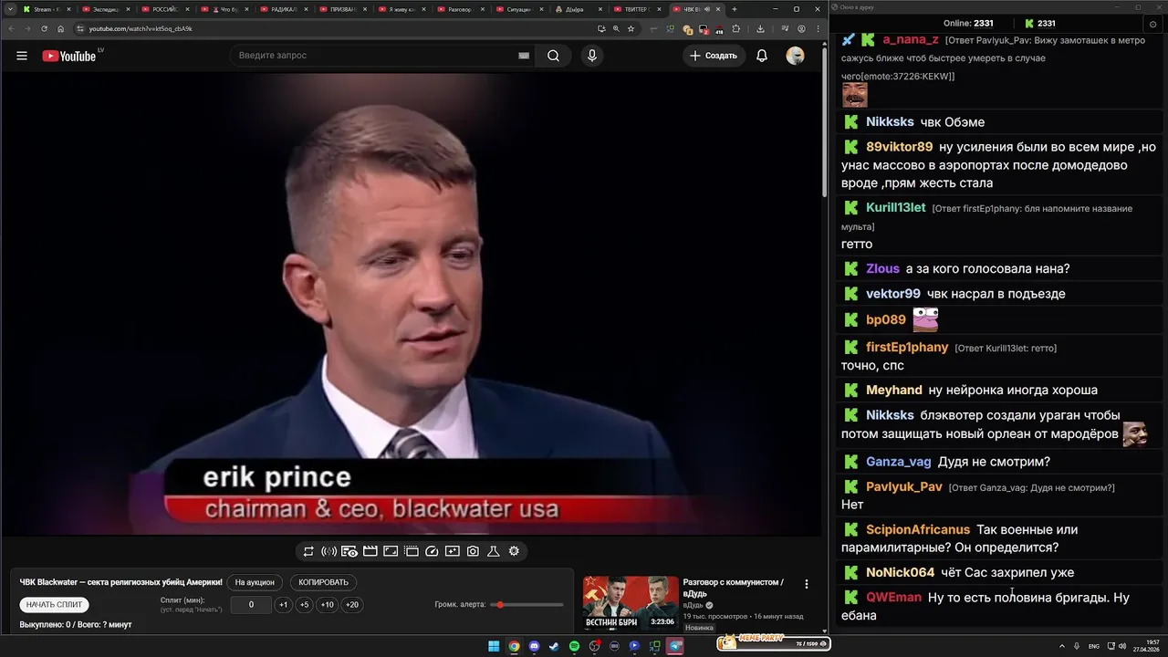Screen dimensions: 1168x657
Task: Bookmark this page with the star
Action: [631, 28]
